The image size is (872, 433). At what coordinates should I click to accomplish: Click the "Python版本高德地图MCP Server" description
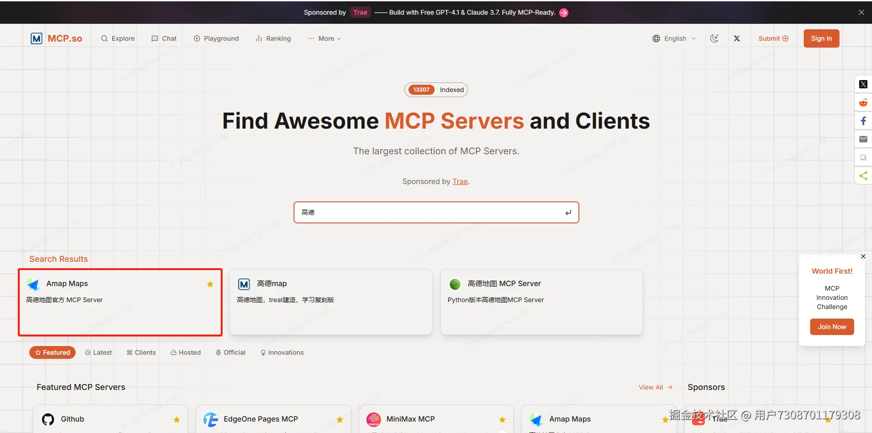click(496, 300)
